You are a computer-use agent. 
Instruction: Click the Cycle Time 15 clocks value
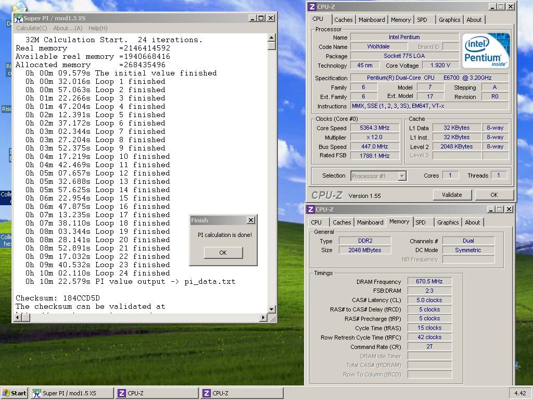tap(429, 328)
